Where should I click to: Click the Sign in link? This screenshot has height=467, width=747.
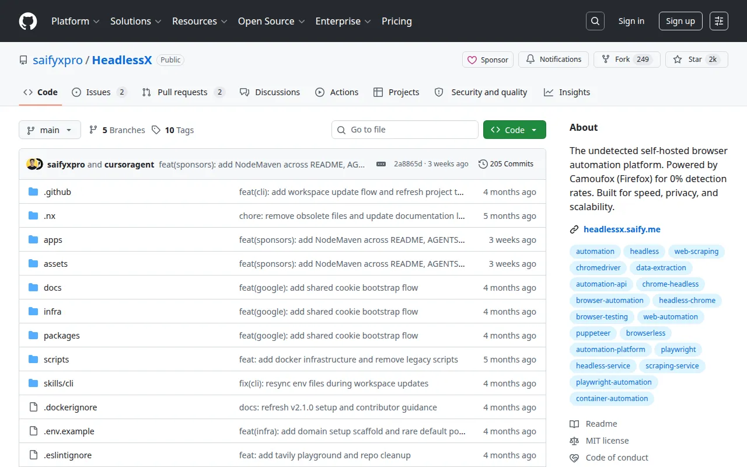click(x=631, y=21)
